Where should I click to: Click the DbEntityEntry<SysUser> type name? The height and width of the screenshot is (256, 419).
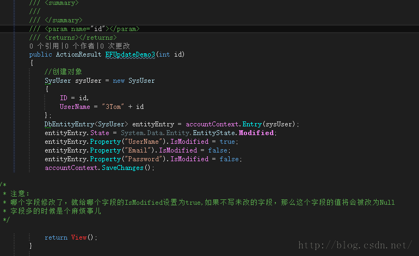(87, 124)
